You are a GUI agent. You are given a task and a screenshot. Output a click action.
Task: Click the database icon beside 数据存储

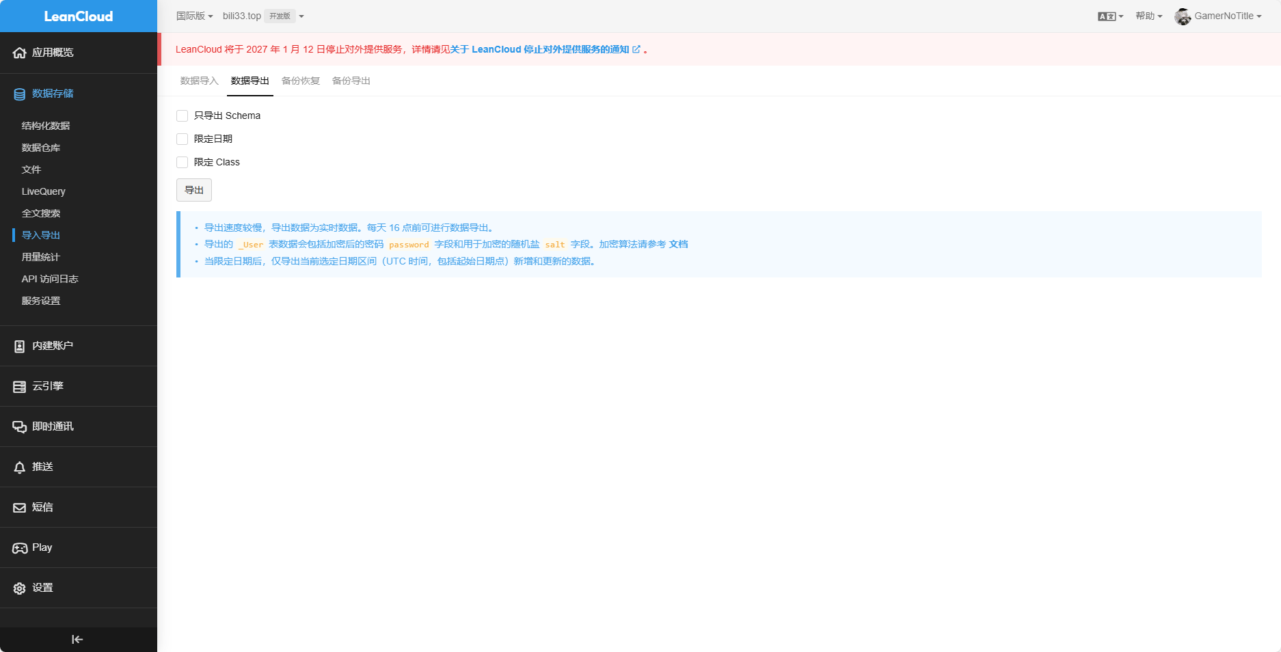pyautogui.click(x=20, y=94)
